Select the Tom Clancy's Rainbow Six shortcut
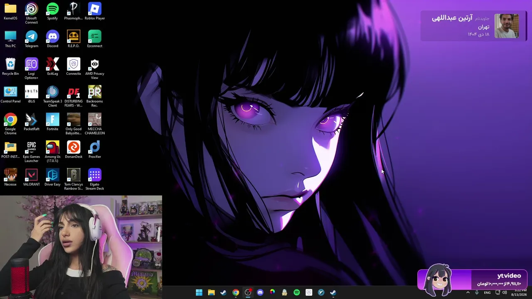Screen dimensions: 532x299 coord(74,180)
